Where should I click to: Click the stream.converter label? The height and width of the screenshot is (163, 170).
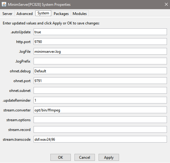17,110
